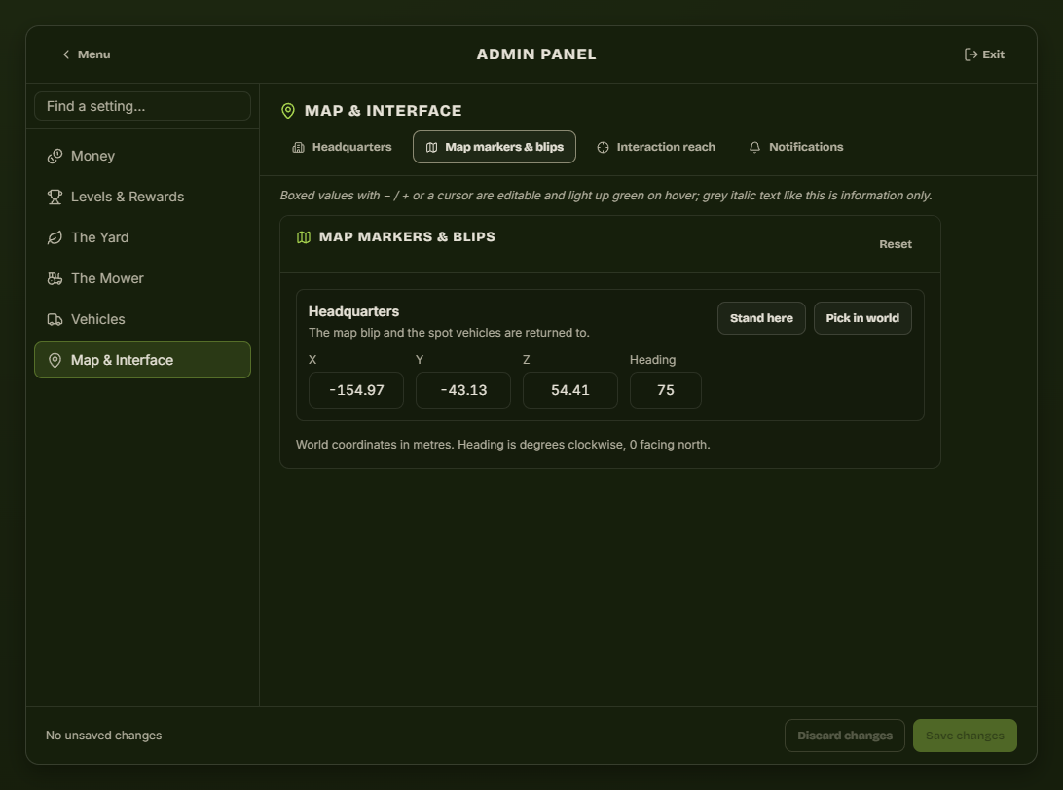Reset the Map Markers & Blips card
1063x790 pixels.
(896, 244)
